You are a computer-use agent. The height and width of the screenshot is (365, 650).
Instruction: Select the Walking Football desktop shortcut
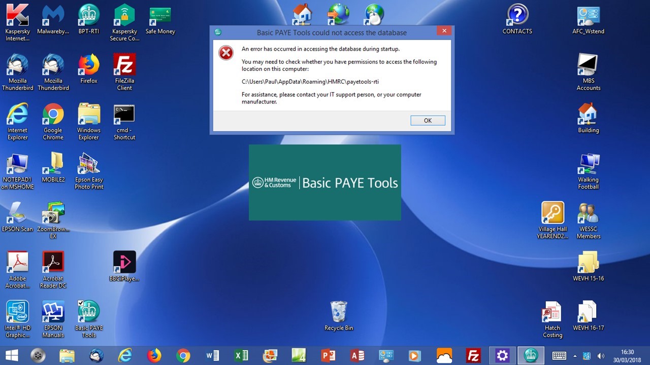point(589,171)
